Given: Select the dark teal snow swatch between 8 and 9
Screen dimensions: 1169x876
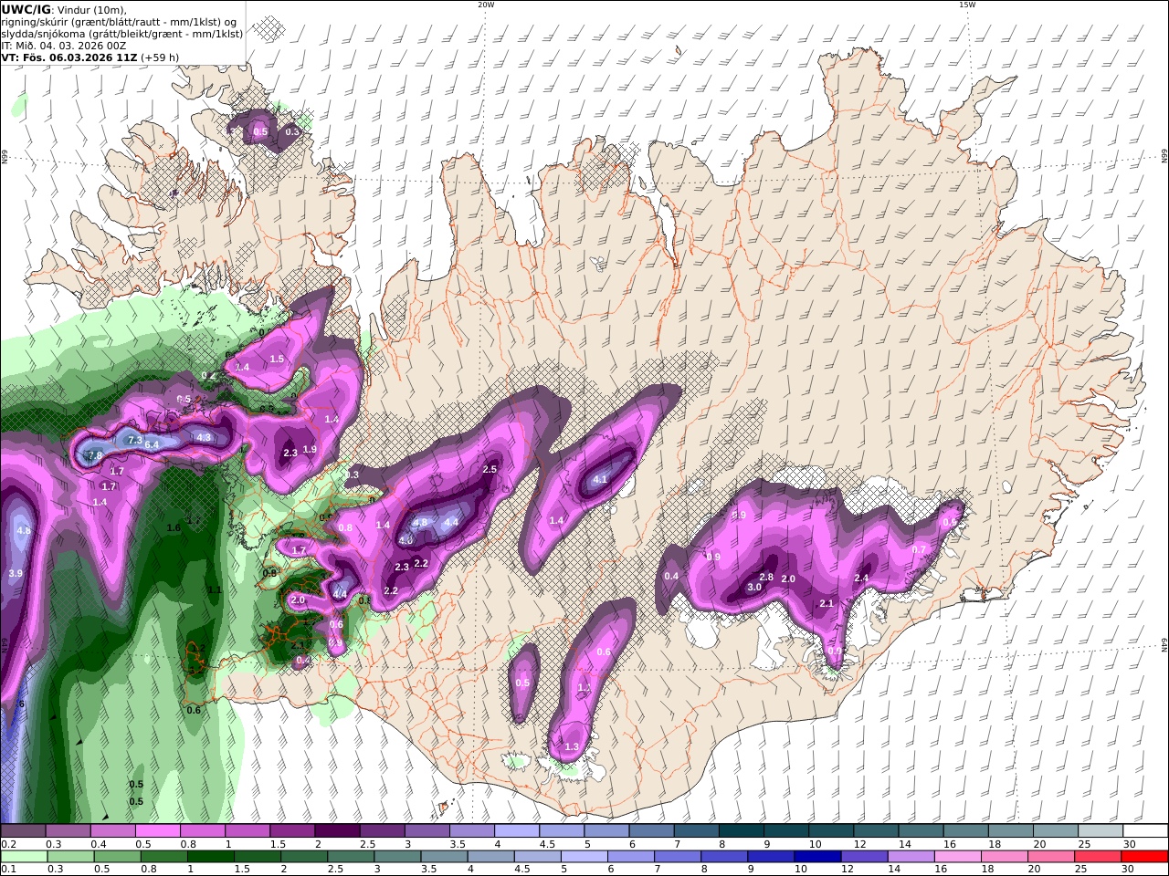Looking at the screenshot, I should tap(742, 830).
